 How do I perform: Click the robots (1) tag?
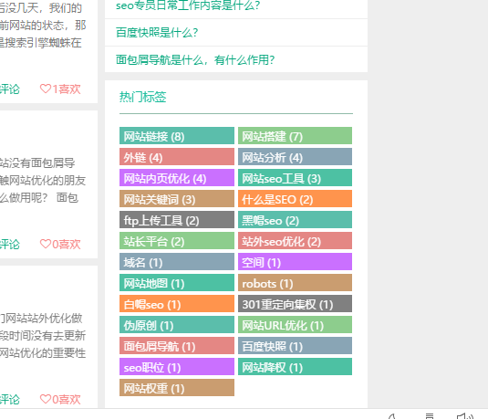[295, 283]
